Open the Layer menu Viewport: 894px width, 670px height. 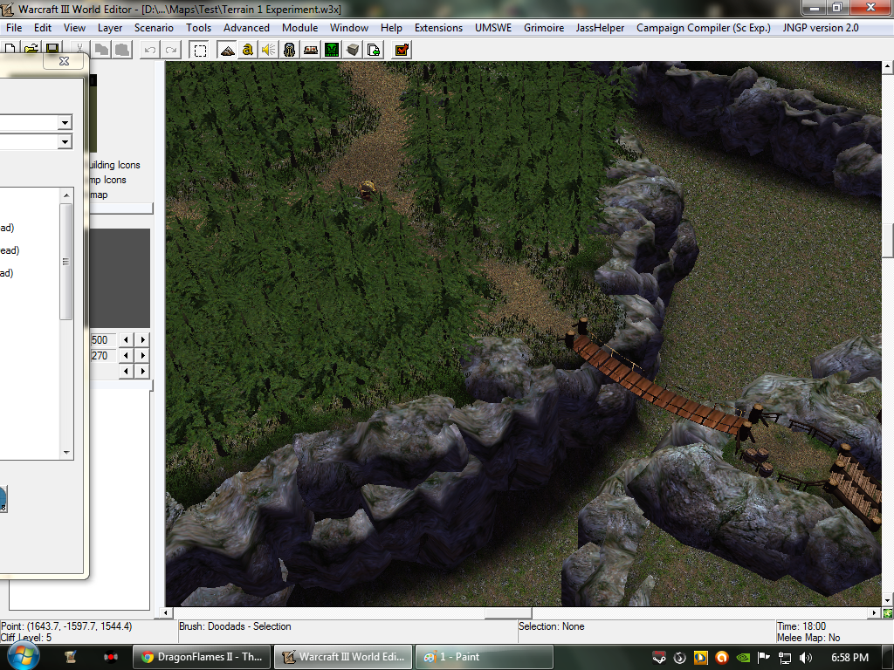(x=110, y=27)
